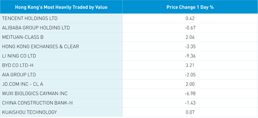Select the 0.07 price change cell
Viewport: 258px width, 118px height.
point(190,112)
